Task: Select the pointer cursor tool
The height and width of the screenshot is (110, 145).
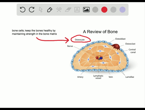Action: [41, 10]
